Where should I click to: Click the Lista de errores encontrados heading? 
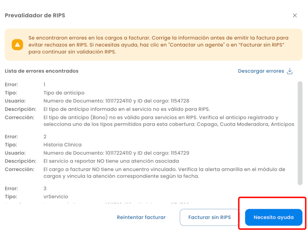[x=41, y=71]
